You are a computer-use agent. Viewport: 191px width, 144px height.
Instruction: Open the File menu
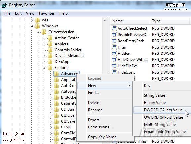pyautogui.click(x=7, y=13)
